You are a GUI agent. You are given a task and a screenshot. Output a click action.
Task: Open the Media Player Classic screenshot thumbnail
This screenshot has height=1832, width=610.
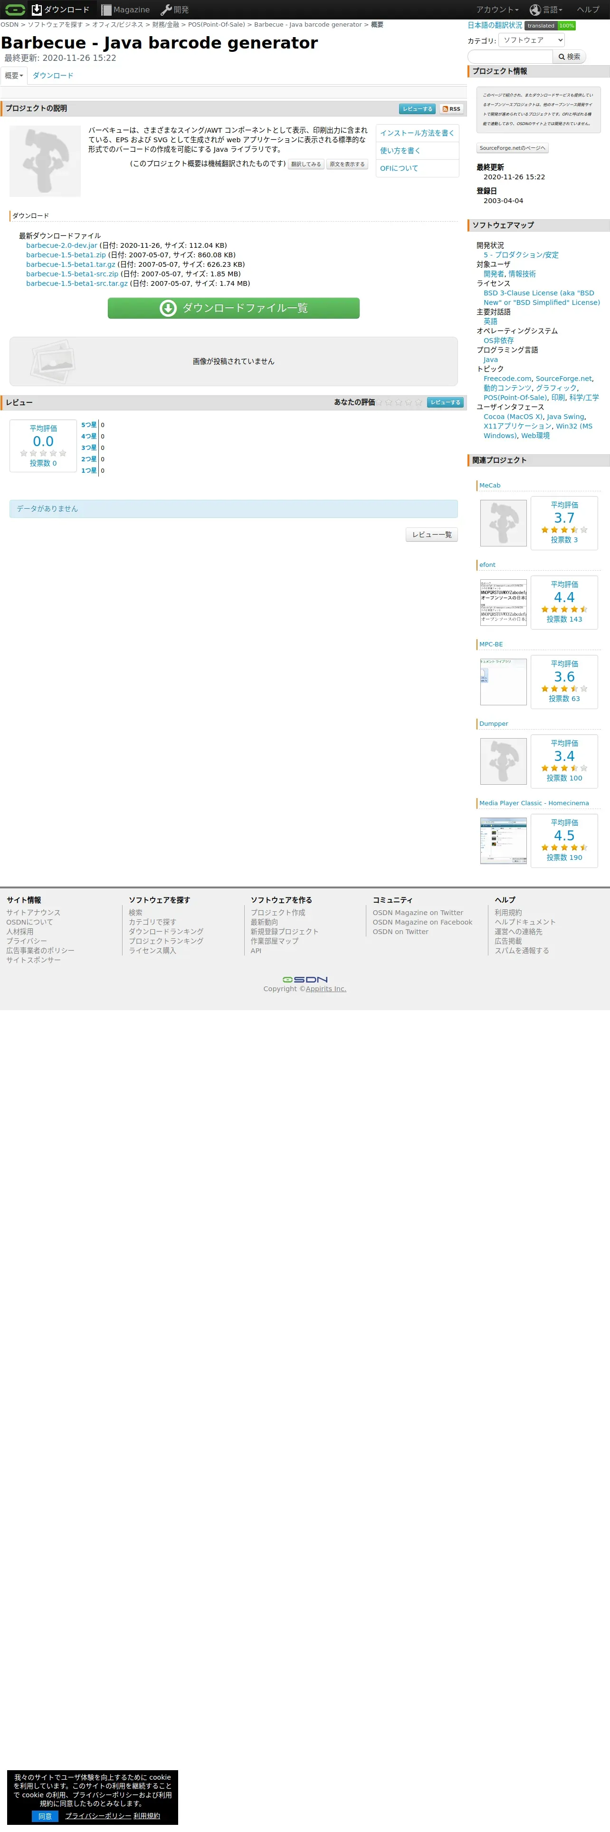coord(504,840)
